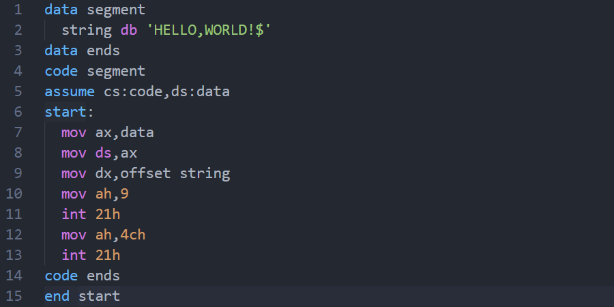
Task: Click line number 1 in the gutter
Action: tap(17, 10)
